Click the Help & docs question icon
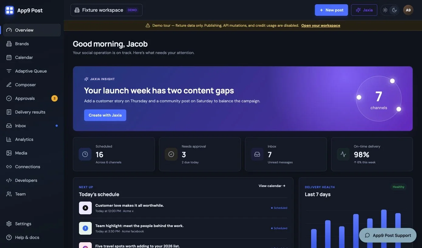The image size is (422, 248). (9, 237)
